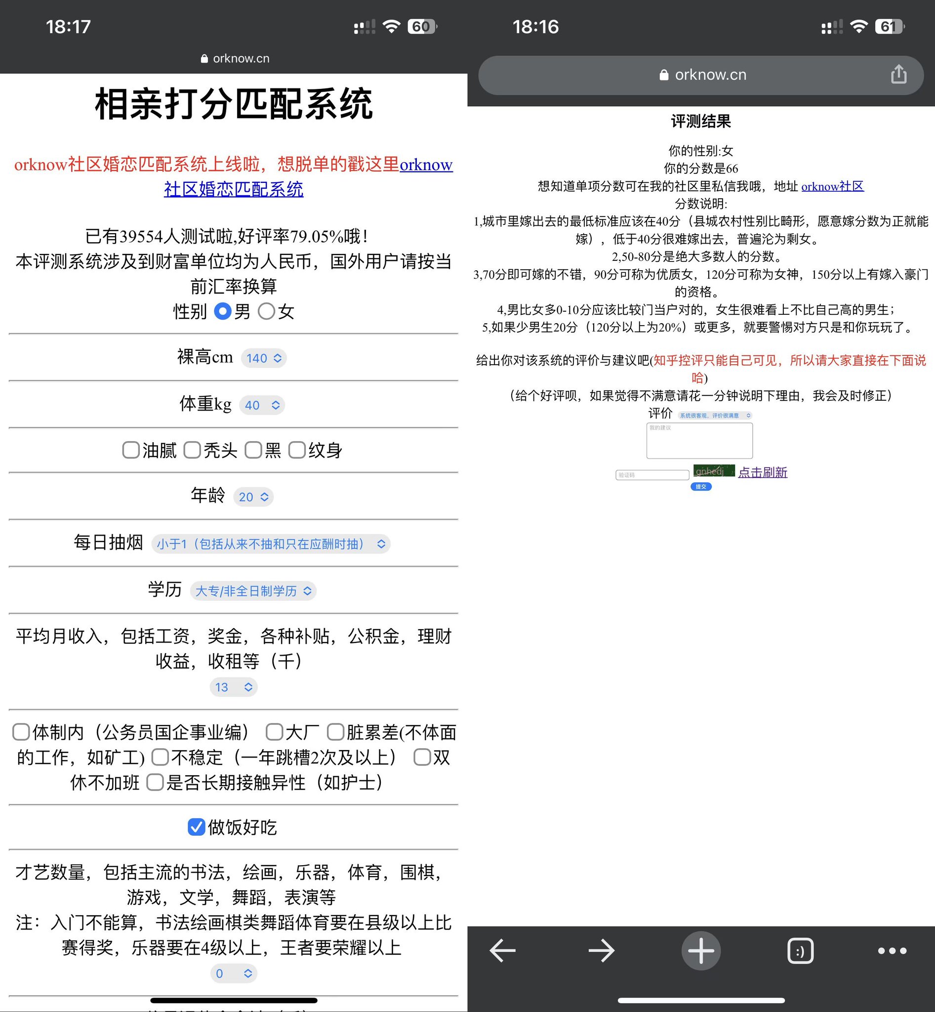Tap the forward arrow in the browser toolbar
The width and height of the screenshot is (935, 1012).
[x=601, y=951]
